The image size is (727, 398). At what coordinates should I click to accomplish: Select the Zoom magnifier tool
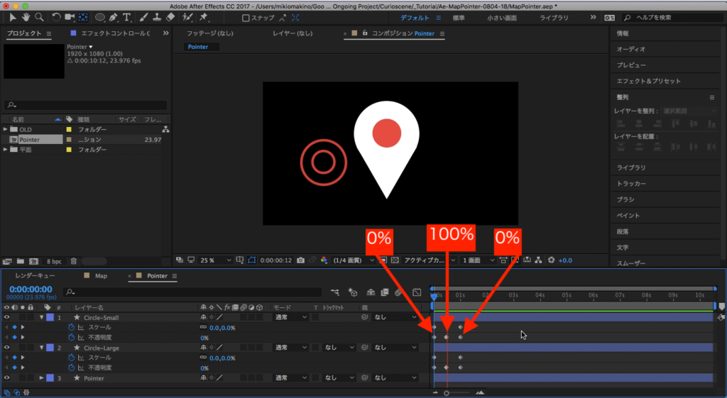click(39, 17)
